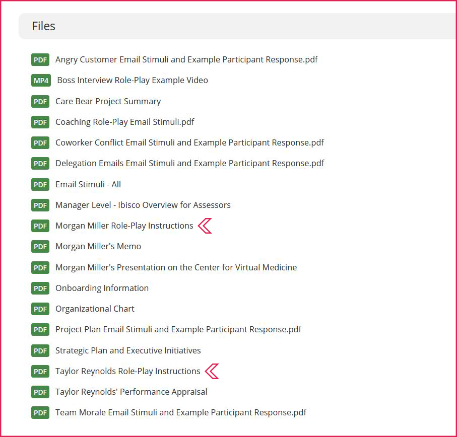The width and height of the screenshot is (457, 437).
Task: Click PDF icon next to Care Bear Project Summary
Action: click(40, 101)
